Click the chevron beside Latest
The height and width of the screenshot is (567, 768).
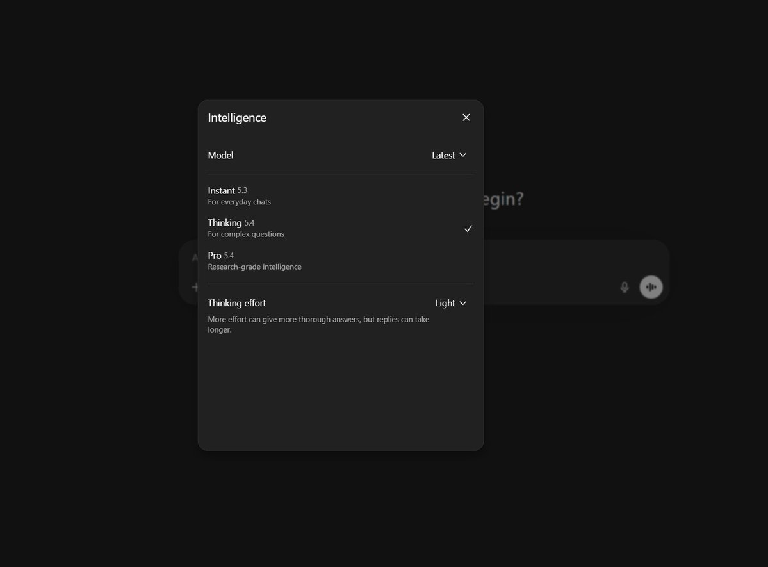(463, 155)
